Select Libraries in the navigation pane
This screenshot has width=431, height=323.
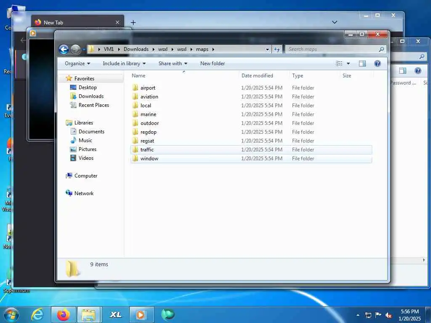point(84,123)
